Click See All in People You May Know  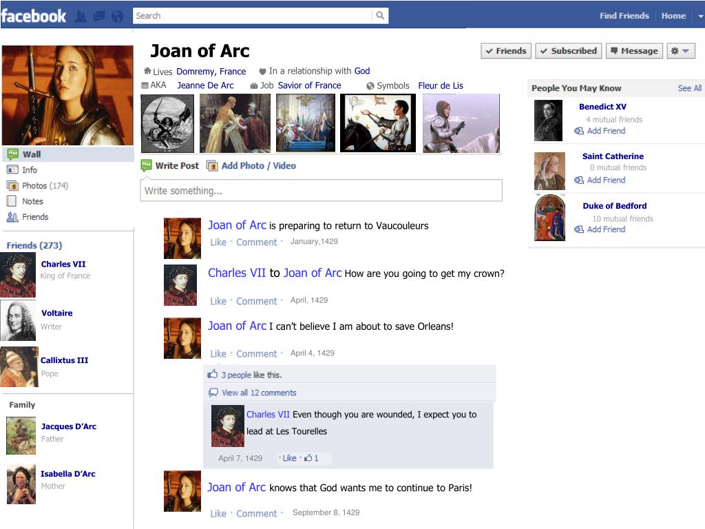click(689, 88)
